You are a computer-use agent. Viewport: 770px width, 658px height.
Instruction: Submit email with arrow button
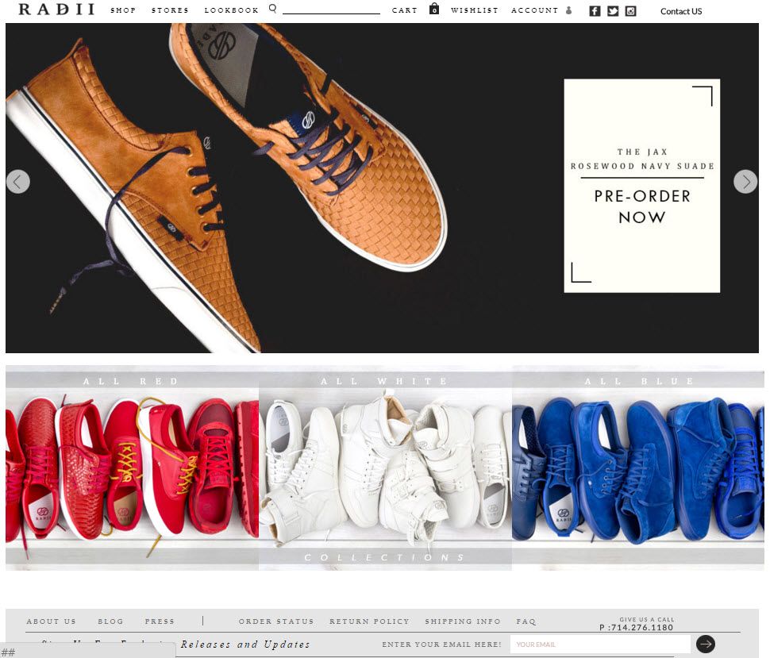click(706, 644)
